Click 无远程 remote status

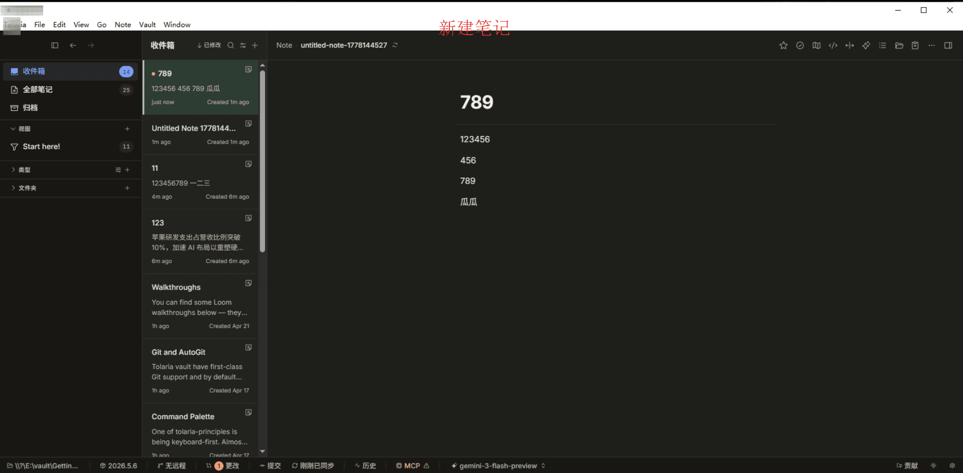point(172,466)
